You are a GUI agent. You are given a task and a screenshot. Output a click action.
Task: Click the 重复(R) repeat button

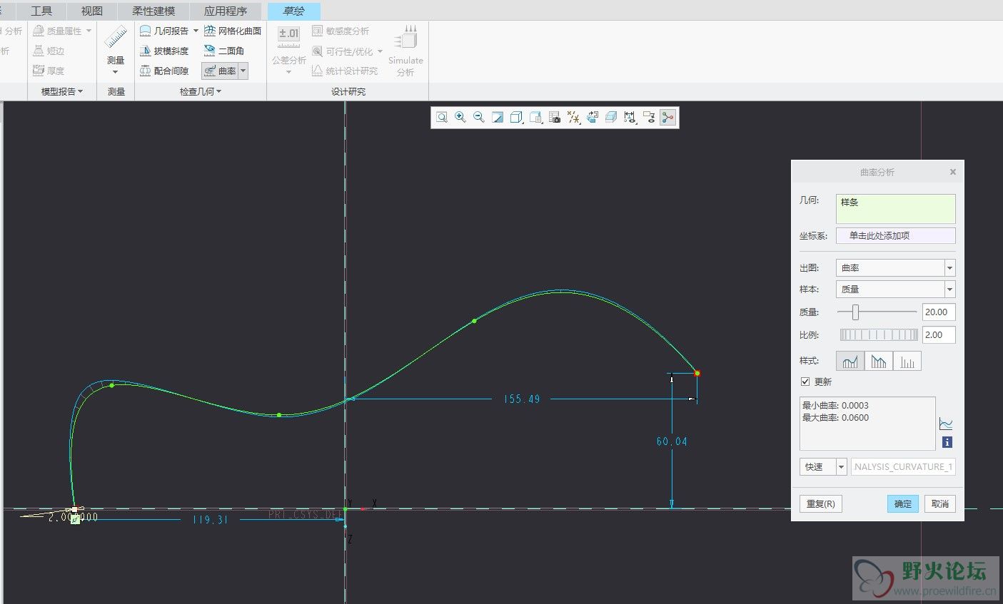(x=820, y=503)
